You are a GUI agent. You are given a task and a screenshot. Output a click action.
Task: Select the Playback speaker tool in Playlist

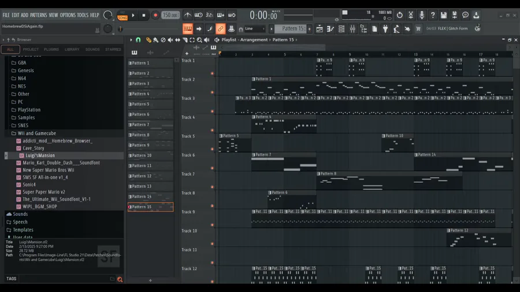(207, 40)
